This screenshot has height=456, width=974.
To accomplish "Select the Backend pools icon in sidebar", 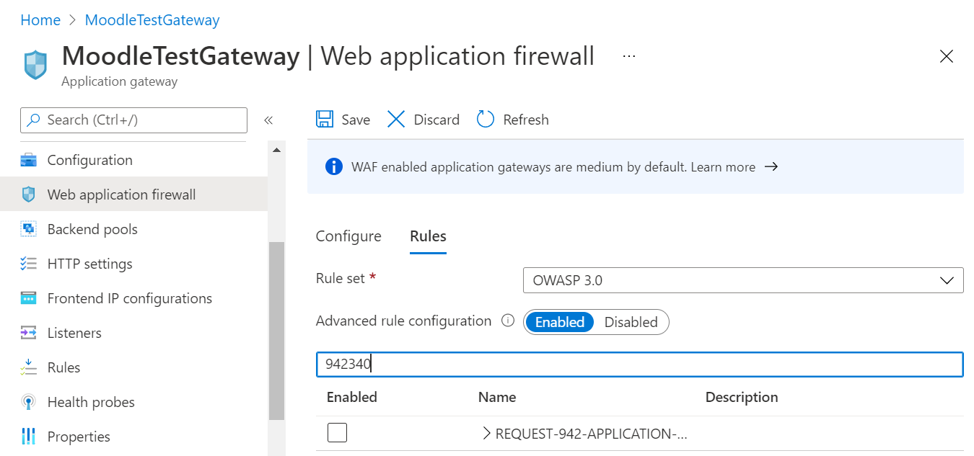I will click(30, 228).
